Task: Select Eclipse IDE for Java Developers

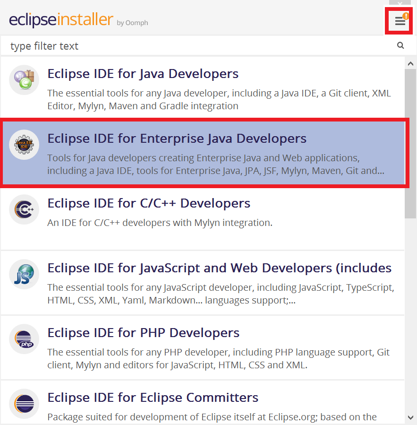Action: tap(203, 87)
